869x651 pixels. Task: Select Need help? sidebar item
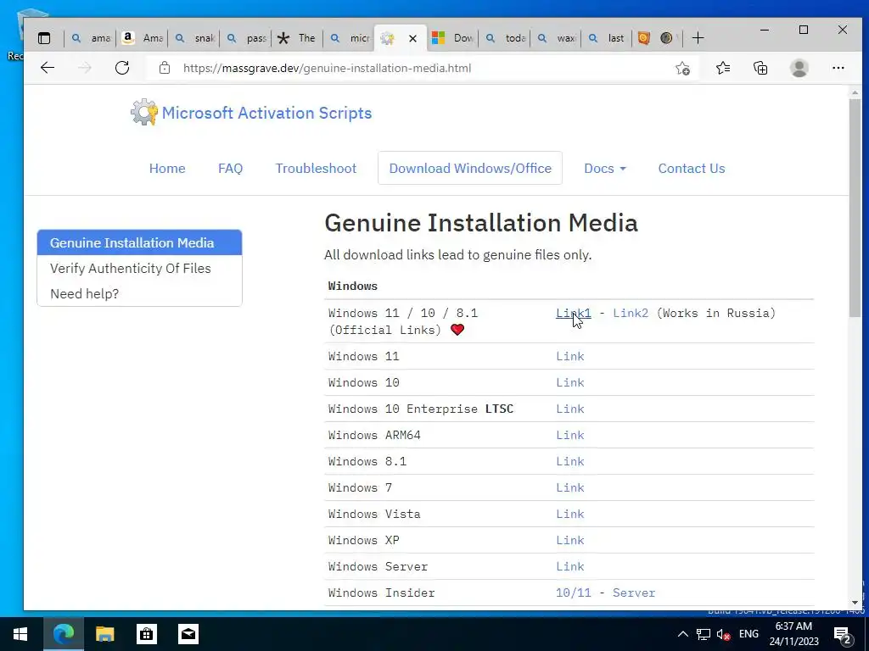140,294
